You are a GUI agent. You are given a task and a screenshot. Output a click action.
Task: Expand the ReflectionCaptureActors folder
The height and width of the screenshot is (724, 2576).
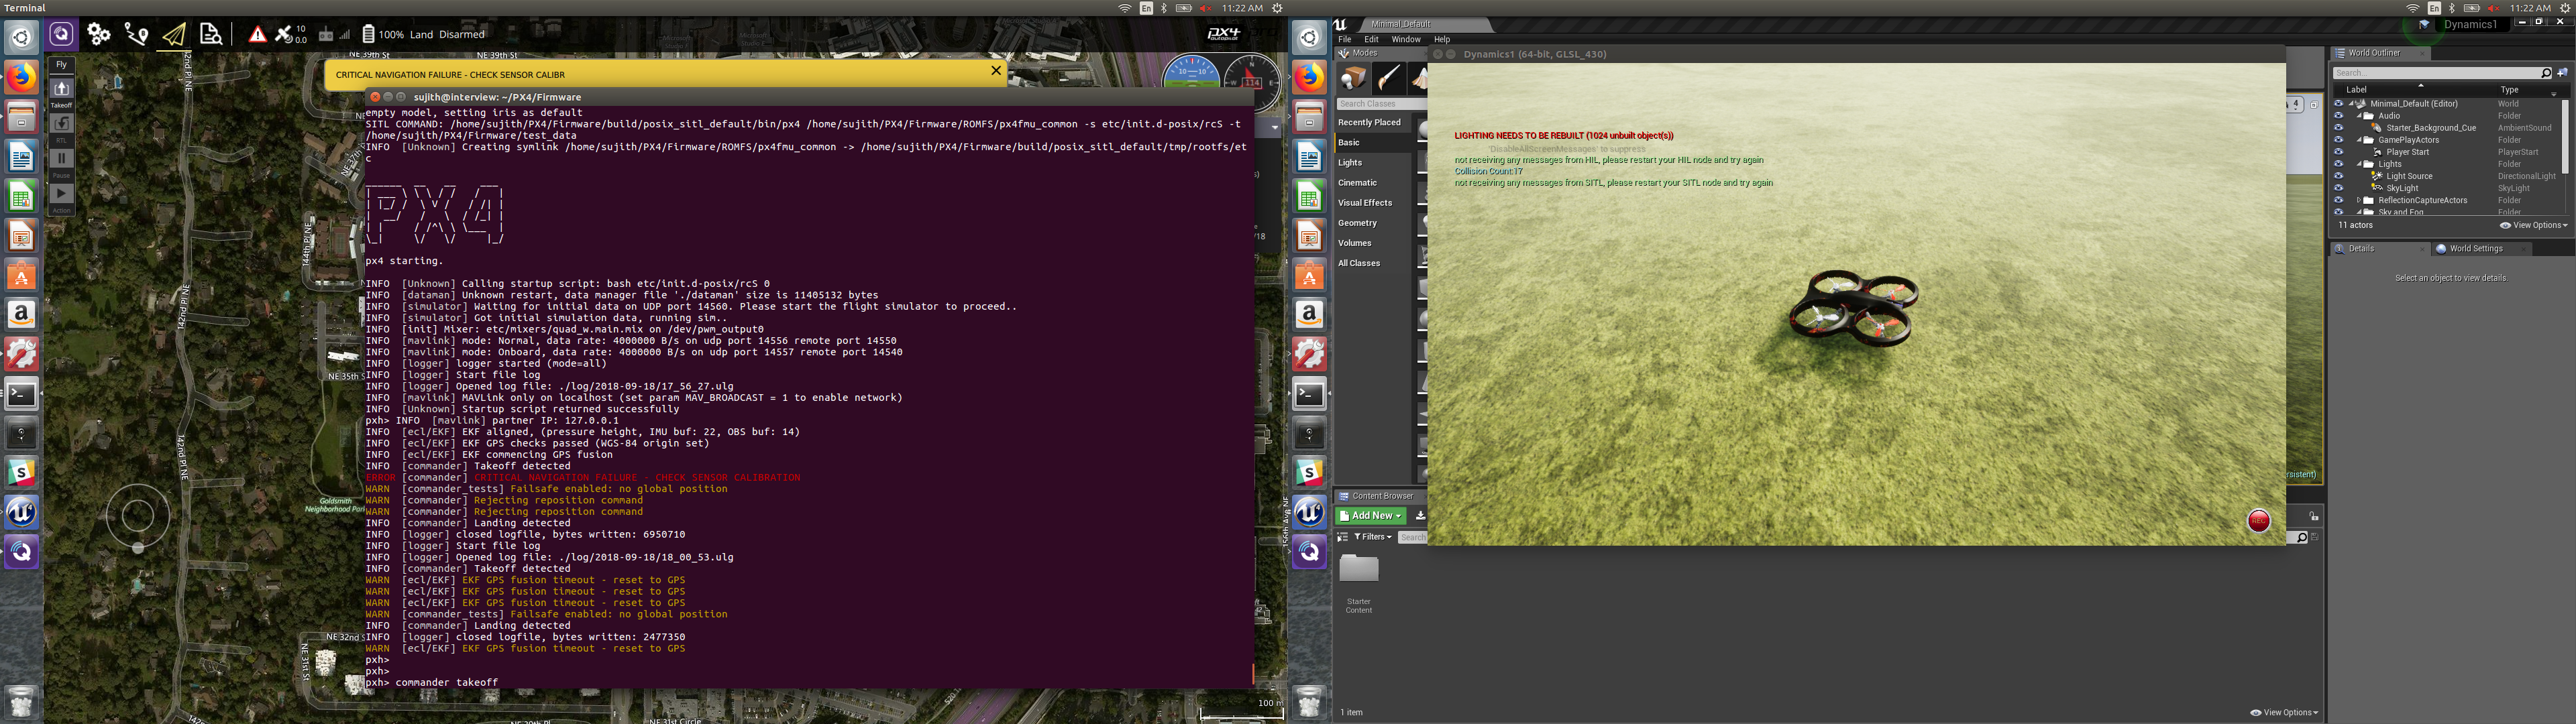coord(2359,200)
